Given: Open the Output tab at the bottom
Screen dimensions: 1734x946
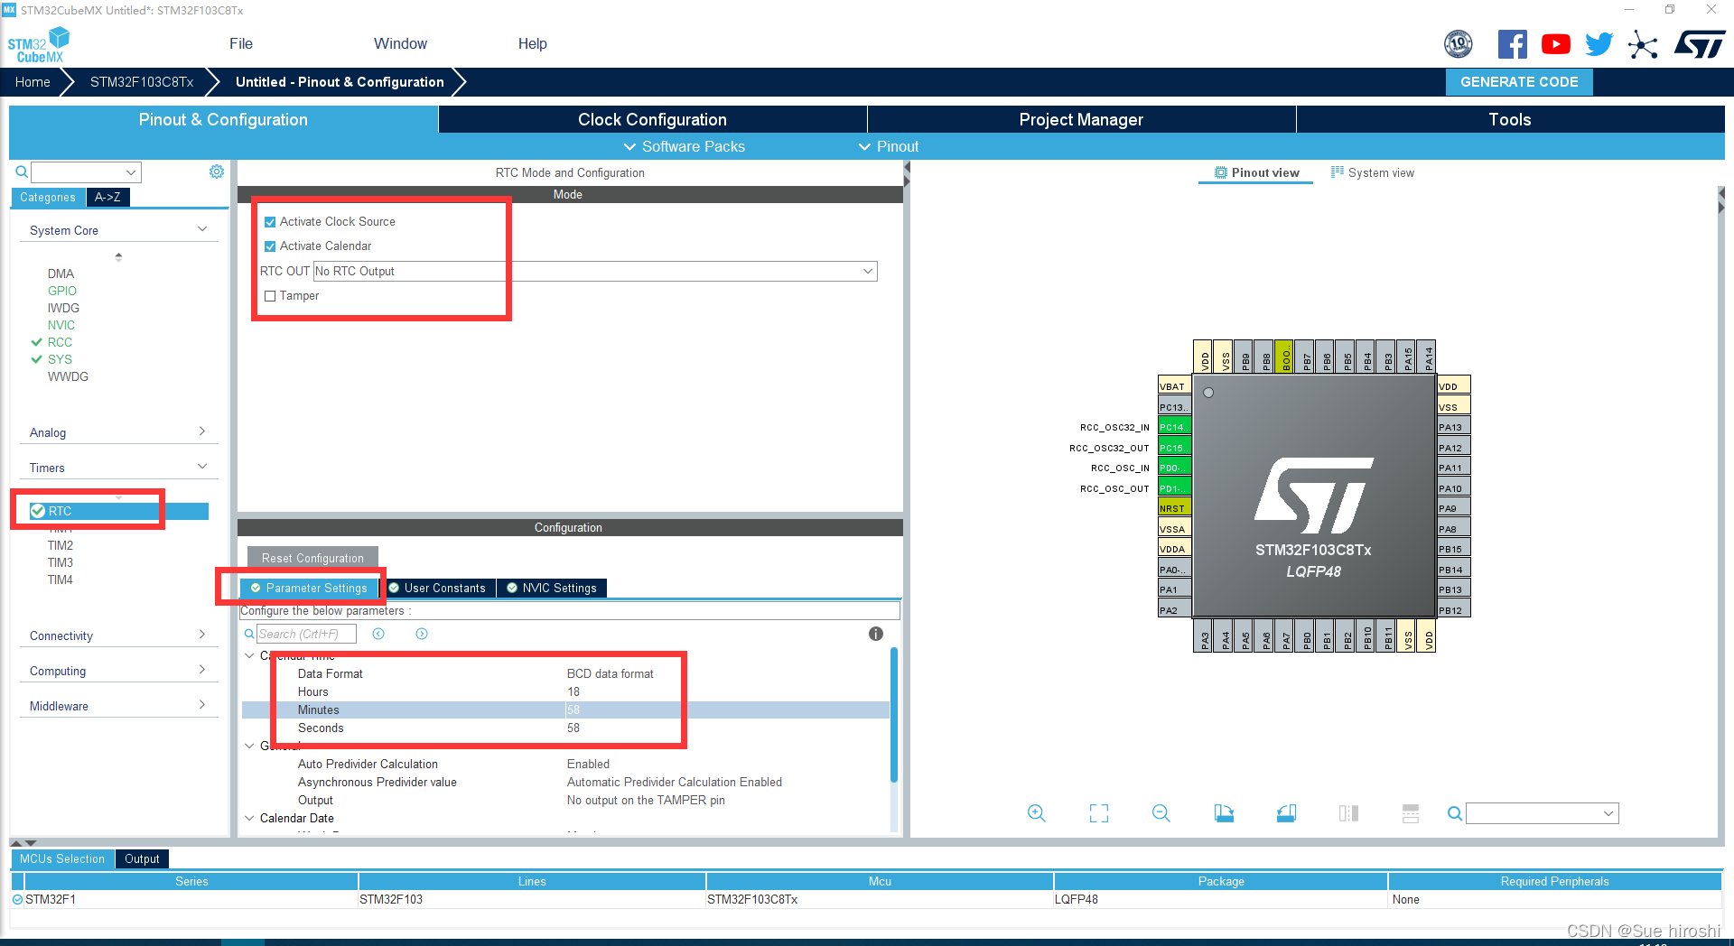Looking at the screenshot, I should (142, 858).
